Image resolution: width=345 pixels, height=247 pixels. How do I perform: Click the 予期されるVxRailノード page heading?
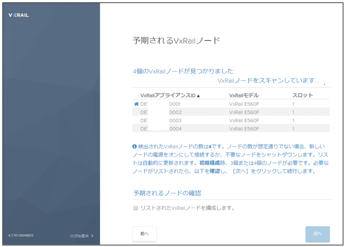point(176,41)
